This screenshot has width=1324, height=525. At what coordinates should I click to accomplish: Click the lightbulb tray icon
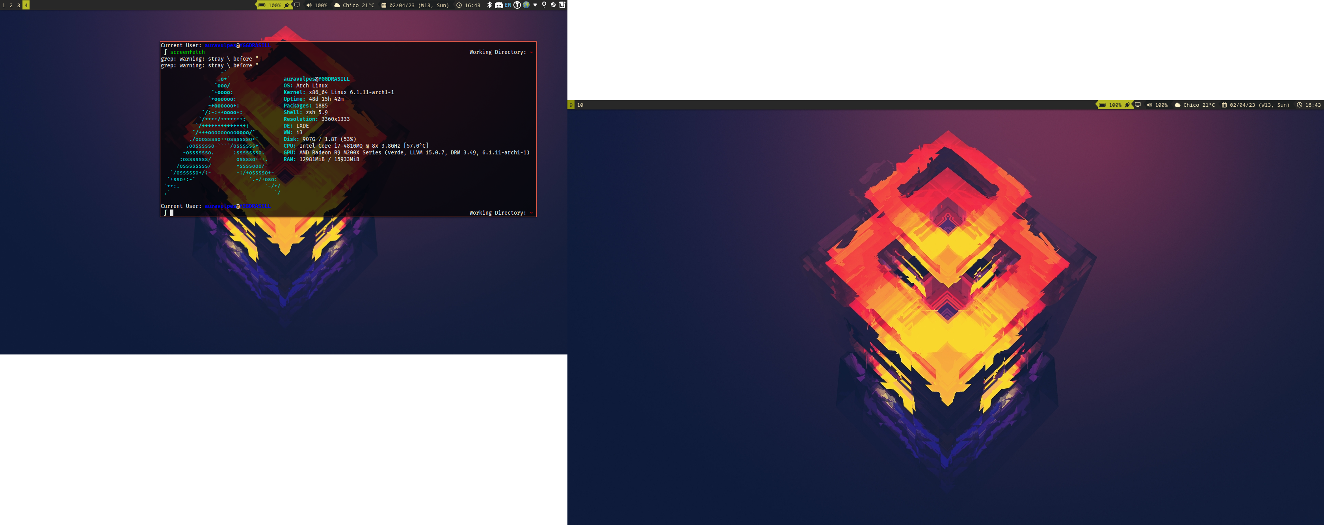544,5
